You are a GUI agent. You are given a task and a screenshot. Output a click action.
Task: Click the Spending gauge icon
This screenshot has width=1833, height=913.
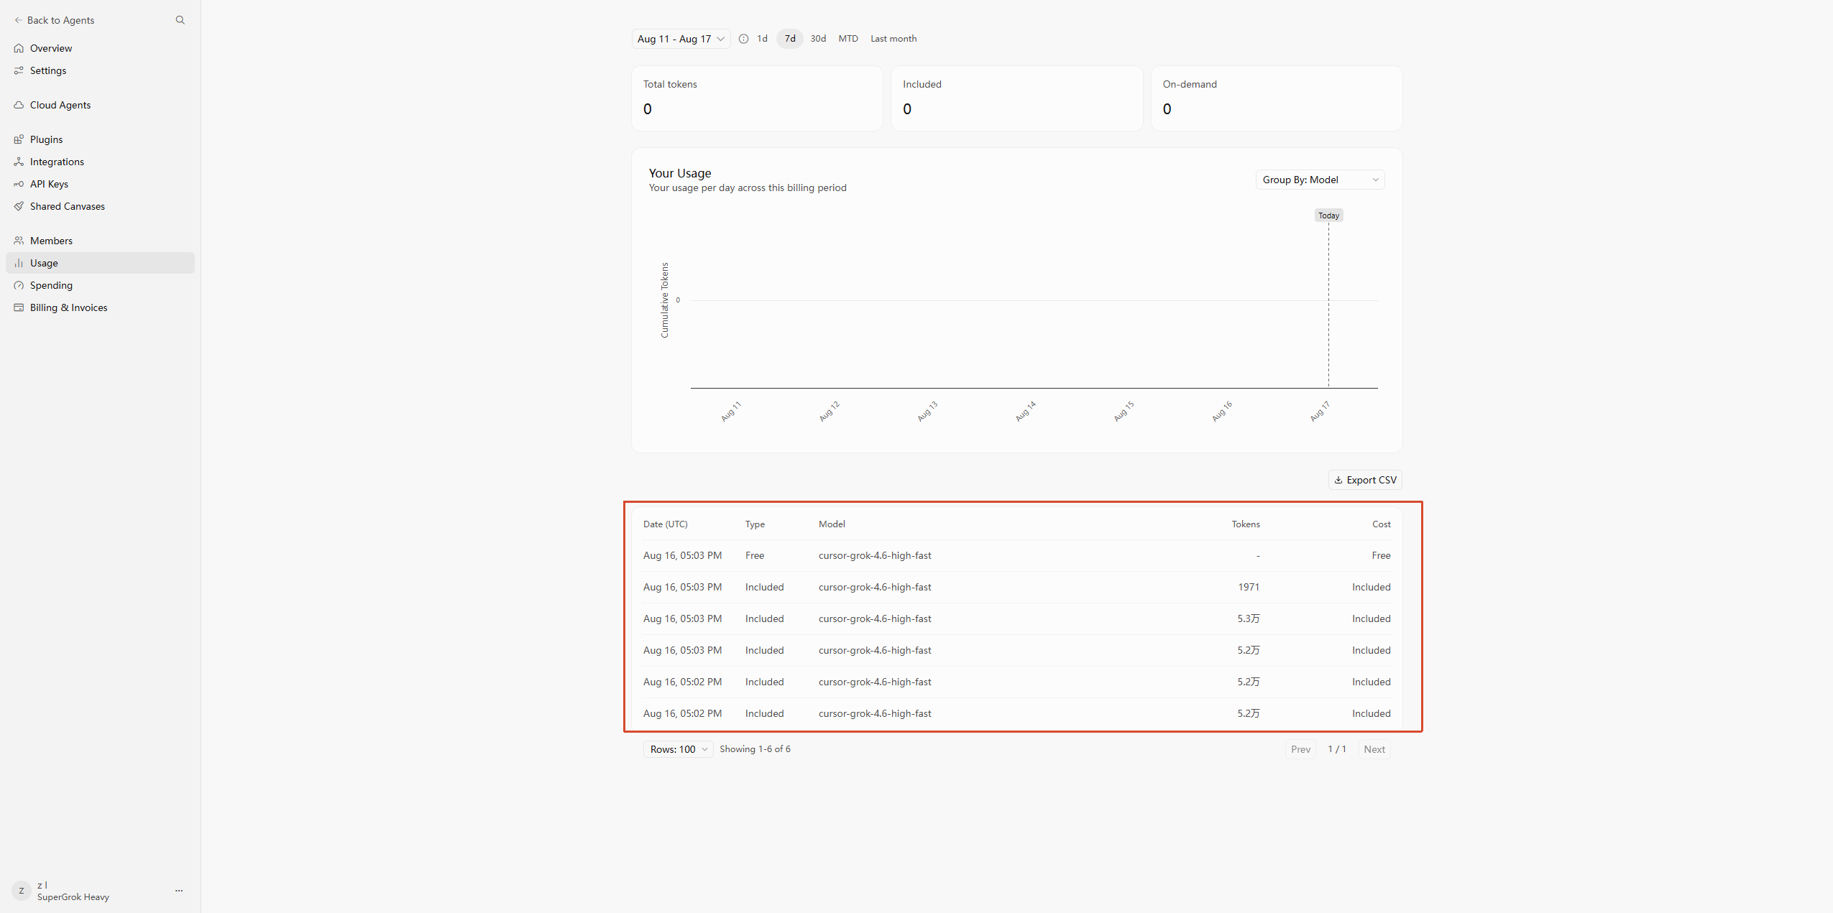click(x=19, y=285)
